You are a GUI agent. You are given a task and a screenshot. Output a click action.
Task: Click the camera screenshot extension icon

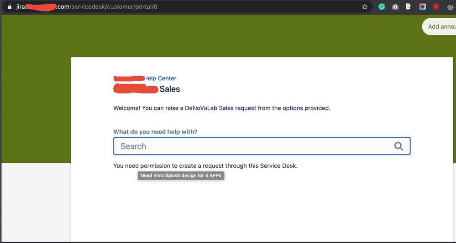click(395, 7)
